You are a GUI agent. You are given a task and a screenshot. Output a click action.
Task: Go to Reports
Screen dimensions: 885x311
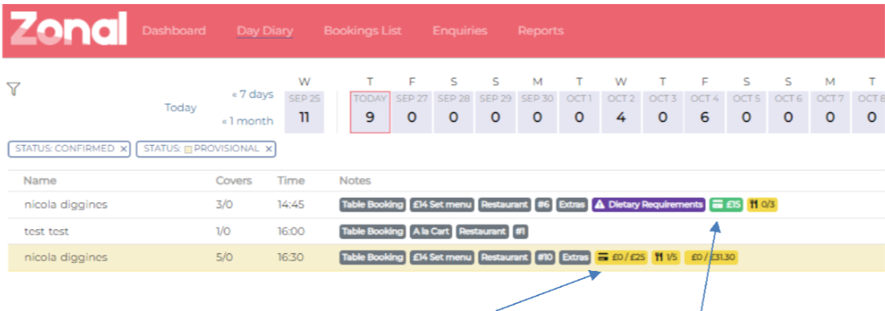(541, 30)
